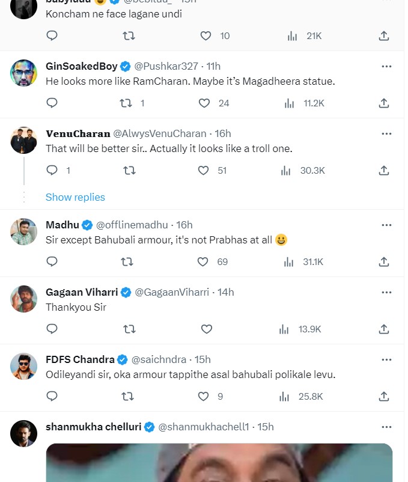Open the @GagaanViharri handle link
Image resolution: width=408 pixels, height=482 pixels.
click(172, 292)
